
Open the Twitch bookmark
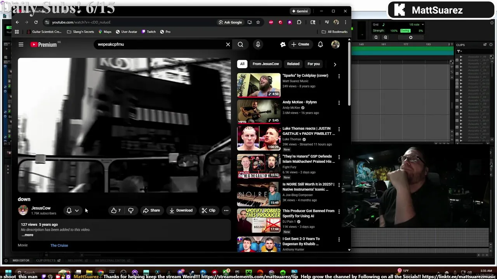[149, 32]
